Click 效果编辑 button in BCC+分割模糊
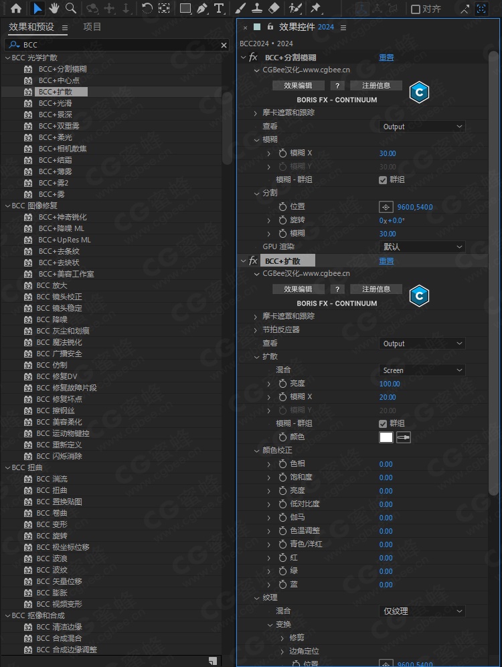Viewport: 502px width, 667px height. (x=298, y=86)
